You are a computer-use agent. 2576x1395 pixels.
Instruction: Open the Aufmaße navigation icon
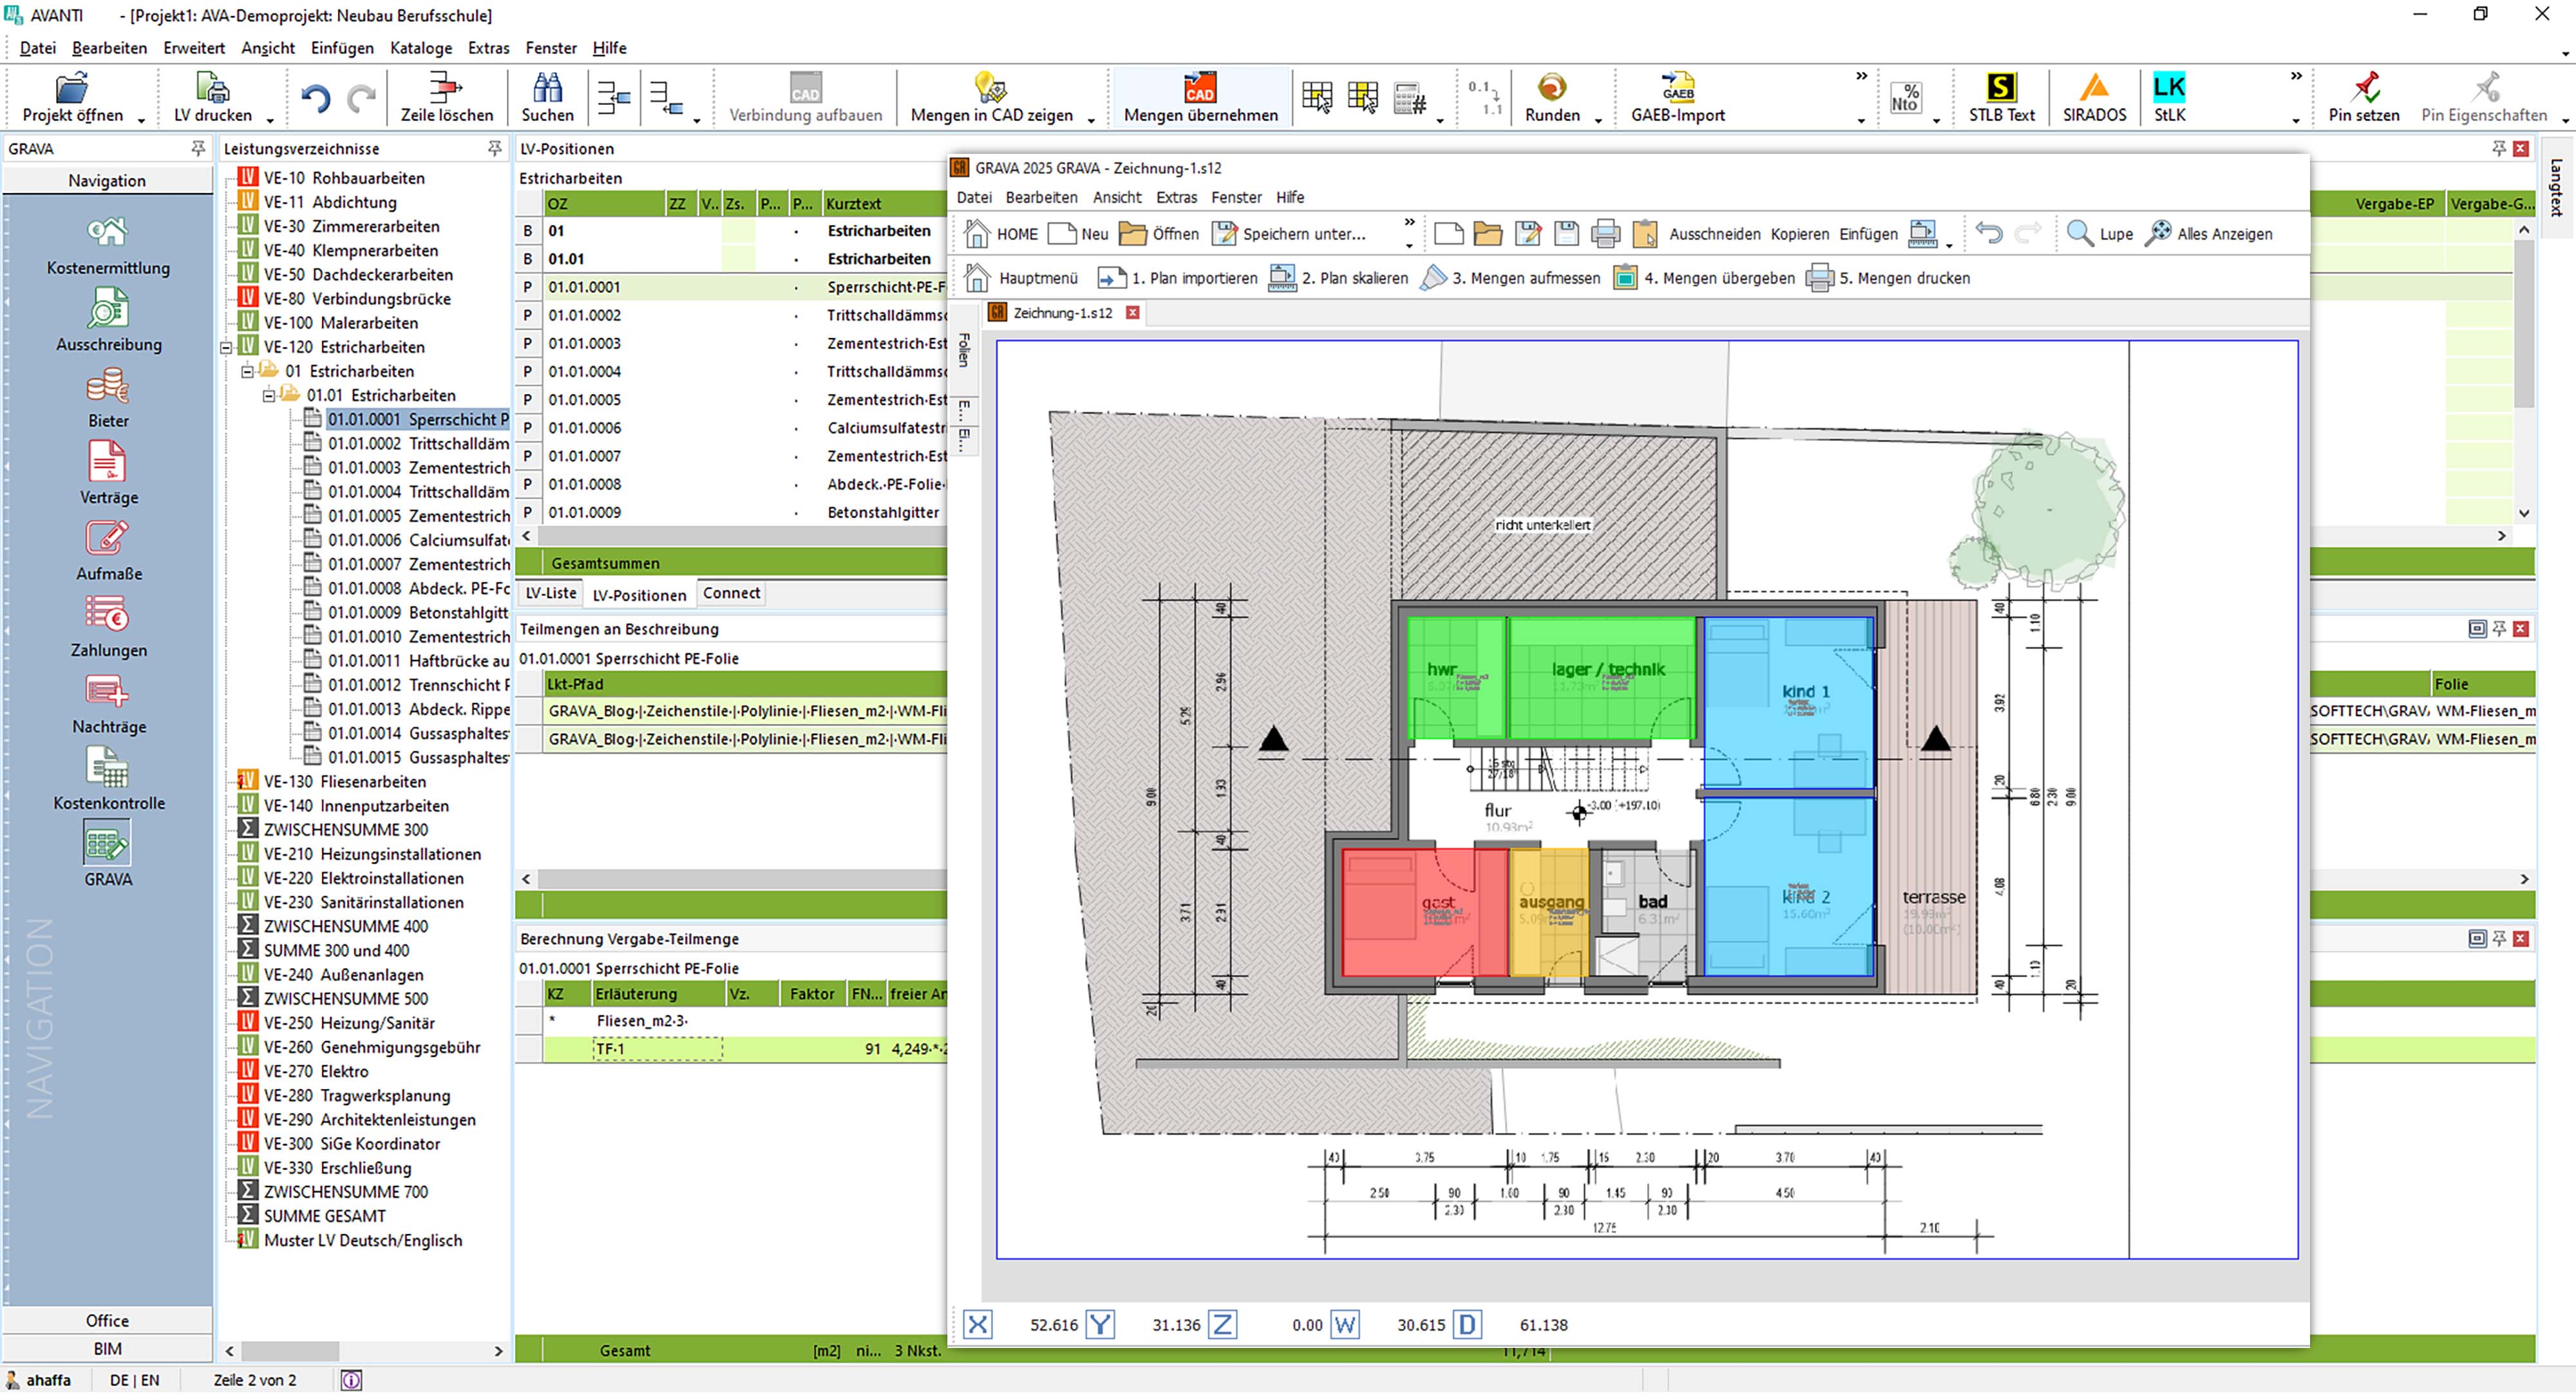coord(108,539)
